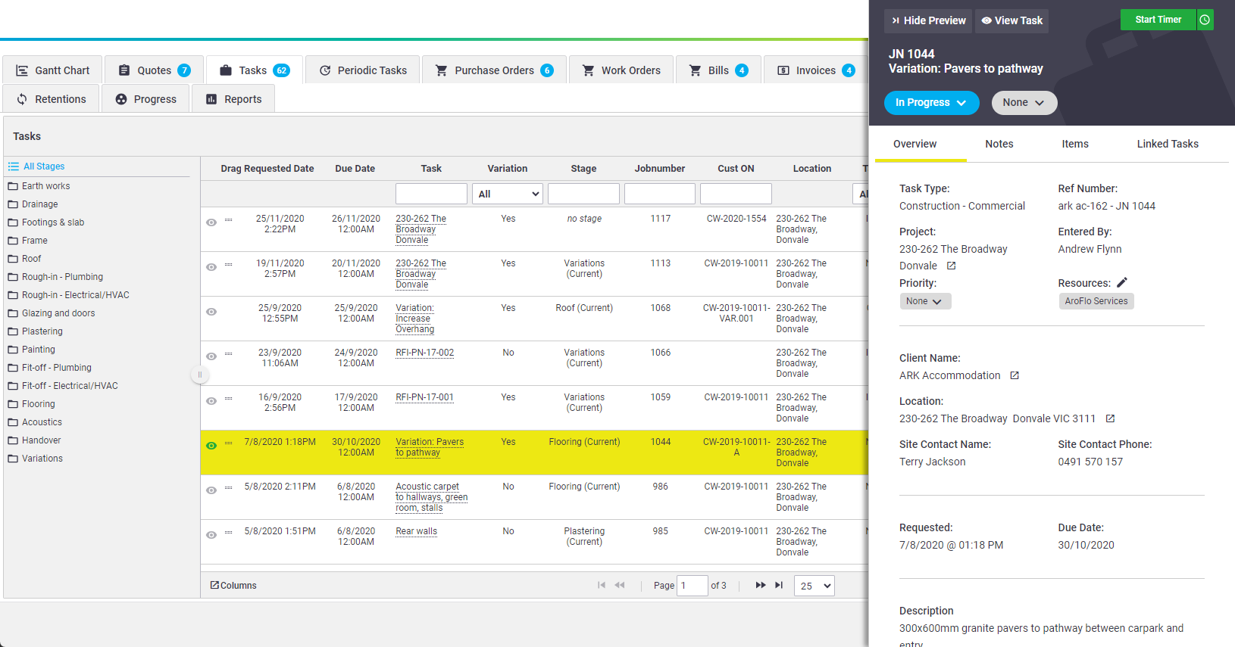Click the timer clock icon beside Start Timer
This screenshot has height=647, width=1235.
point(1205,20)
